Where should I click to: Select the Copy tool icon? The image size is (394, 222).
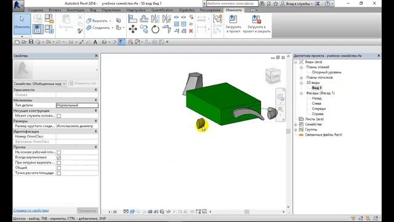coord(144,29)
